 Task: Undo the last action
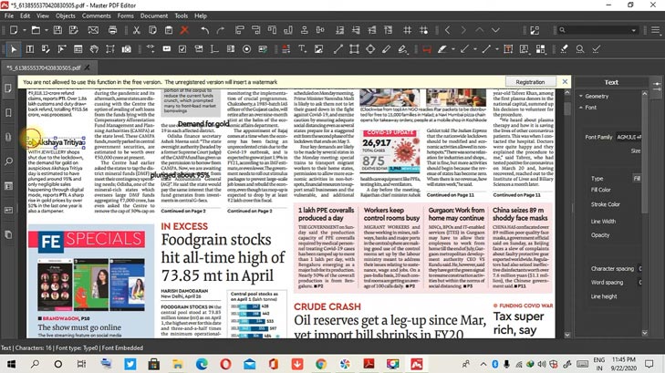click(205, 30)
